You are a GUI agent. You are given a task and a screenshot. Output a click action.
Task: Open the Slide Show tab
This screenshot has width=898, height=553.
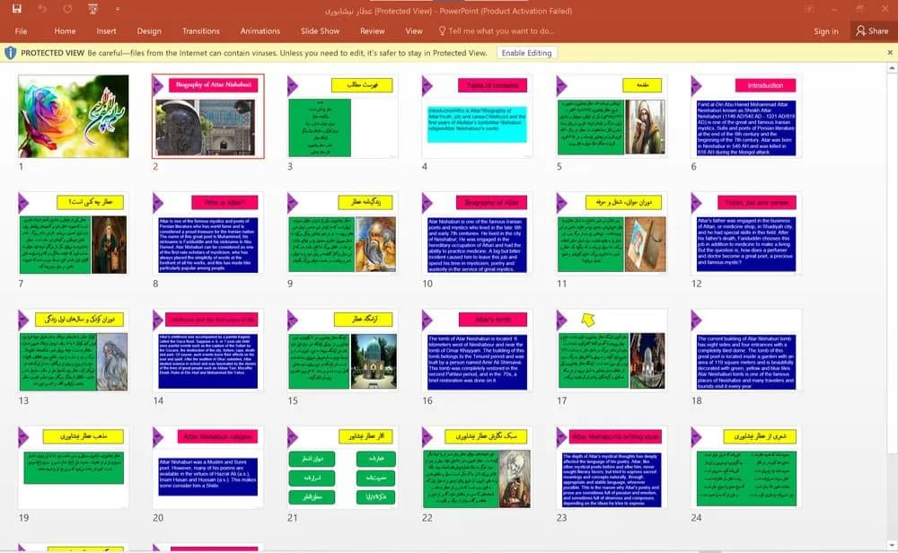click(321, 31)
